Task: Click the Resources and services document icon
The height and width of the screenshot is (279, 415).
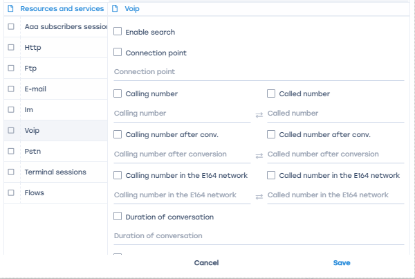Action: tap(10, 9)
